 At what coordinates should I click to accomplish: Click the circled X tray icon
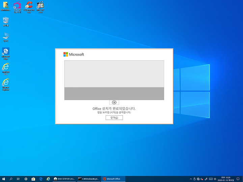pyautogui.click(x=215, y=179)
